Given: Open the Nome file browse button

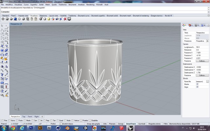Looking at the screenshot, I should coord(207,82).
